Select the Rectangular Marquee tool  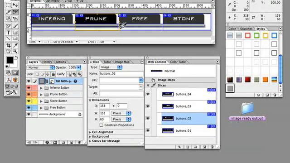point(8,5)
